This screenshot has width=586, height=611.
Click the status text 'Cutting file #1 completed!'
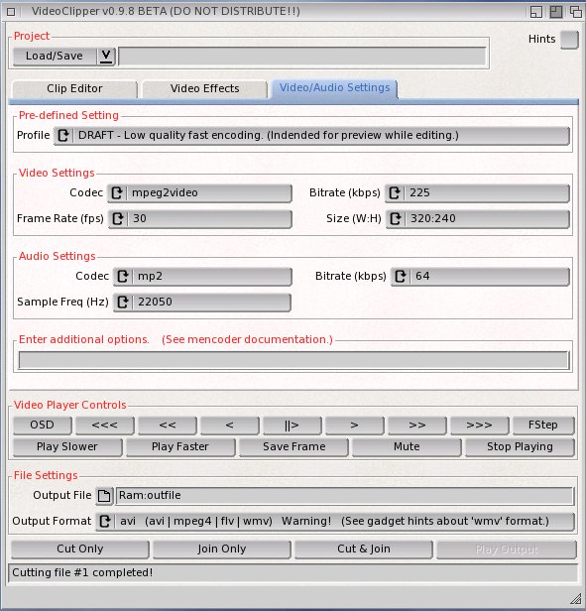(82, 573)
